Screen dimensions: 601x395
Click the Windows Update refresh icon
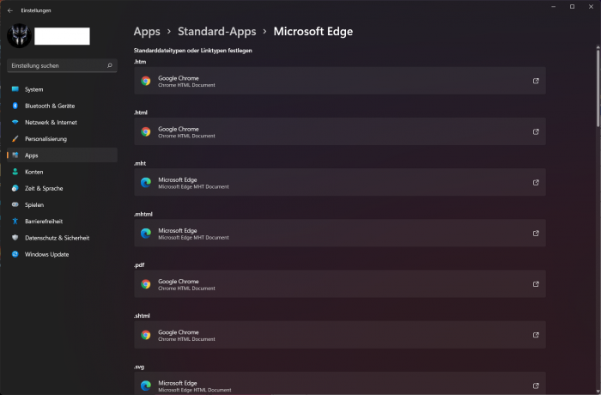coord(15,254)
